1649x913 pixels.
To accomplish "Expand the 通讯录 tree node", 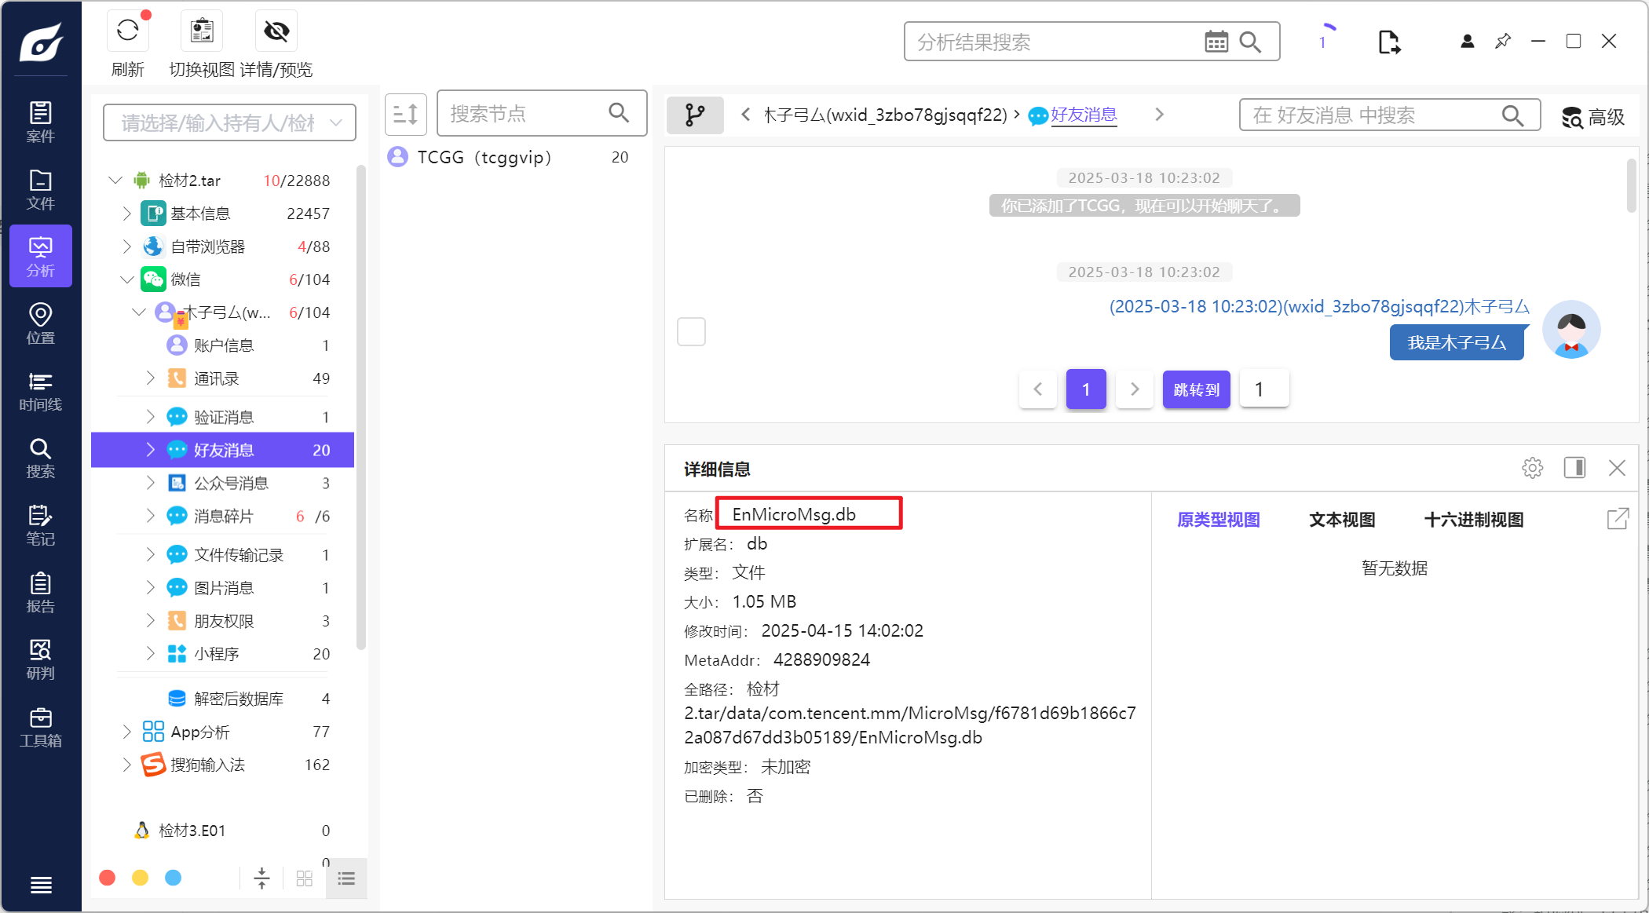I will tap(150, 378).
